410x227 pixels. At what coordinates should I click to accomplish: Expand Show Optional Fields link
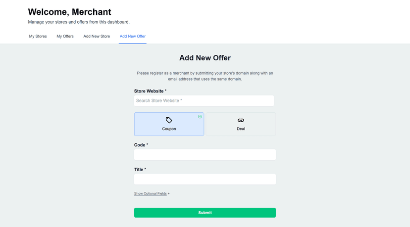coord(150,194)
